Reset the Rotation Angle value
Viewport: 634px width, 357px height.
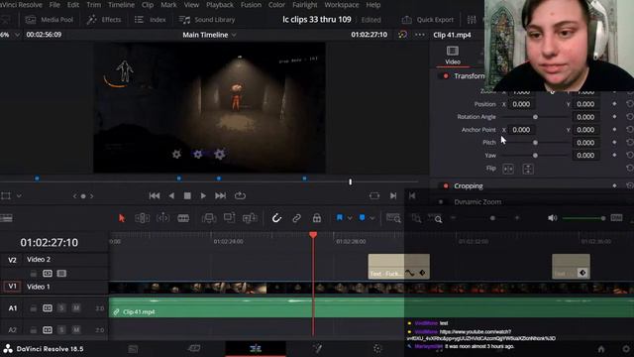click(630, 117)
